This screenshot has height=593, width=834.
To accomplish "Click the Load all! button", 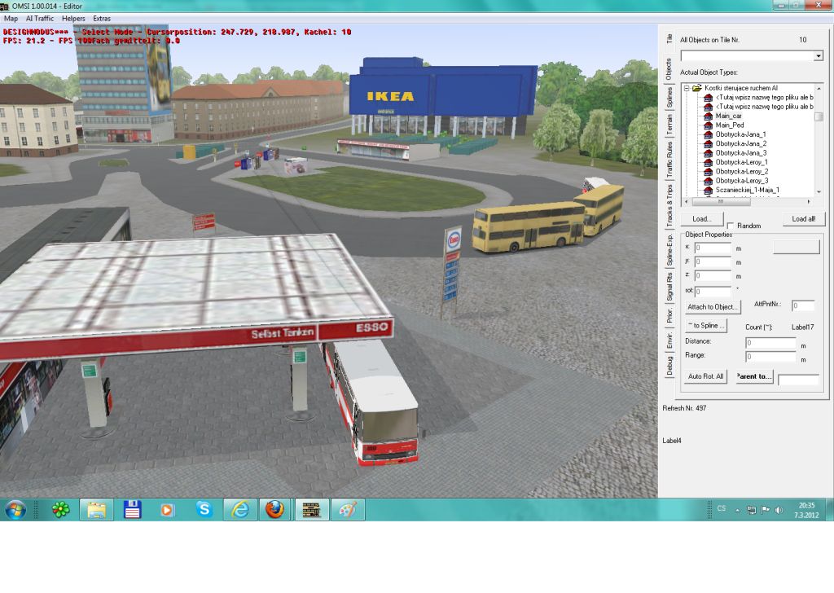I will (x=803, y=219).
